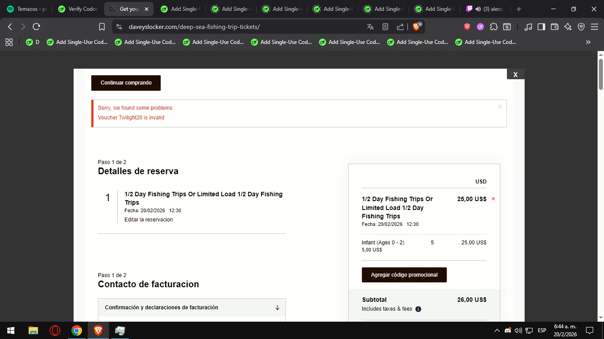Image resolution: width=604 pixels, height=339 pixels.
Task: Click the translate page icon
Action: (x=370, y=27)
